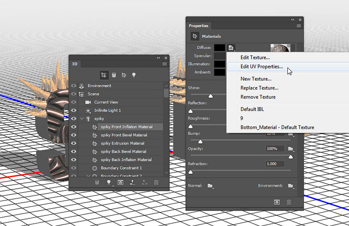This screenshot has width=349, height=226.
Task: Open the material picker dropdown arrow
Action: [x=293, y=48]
